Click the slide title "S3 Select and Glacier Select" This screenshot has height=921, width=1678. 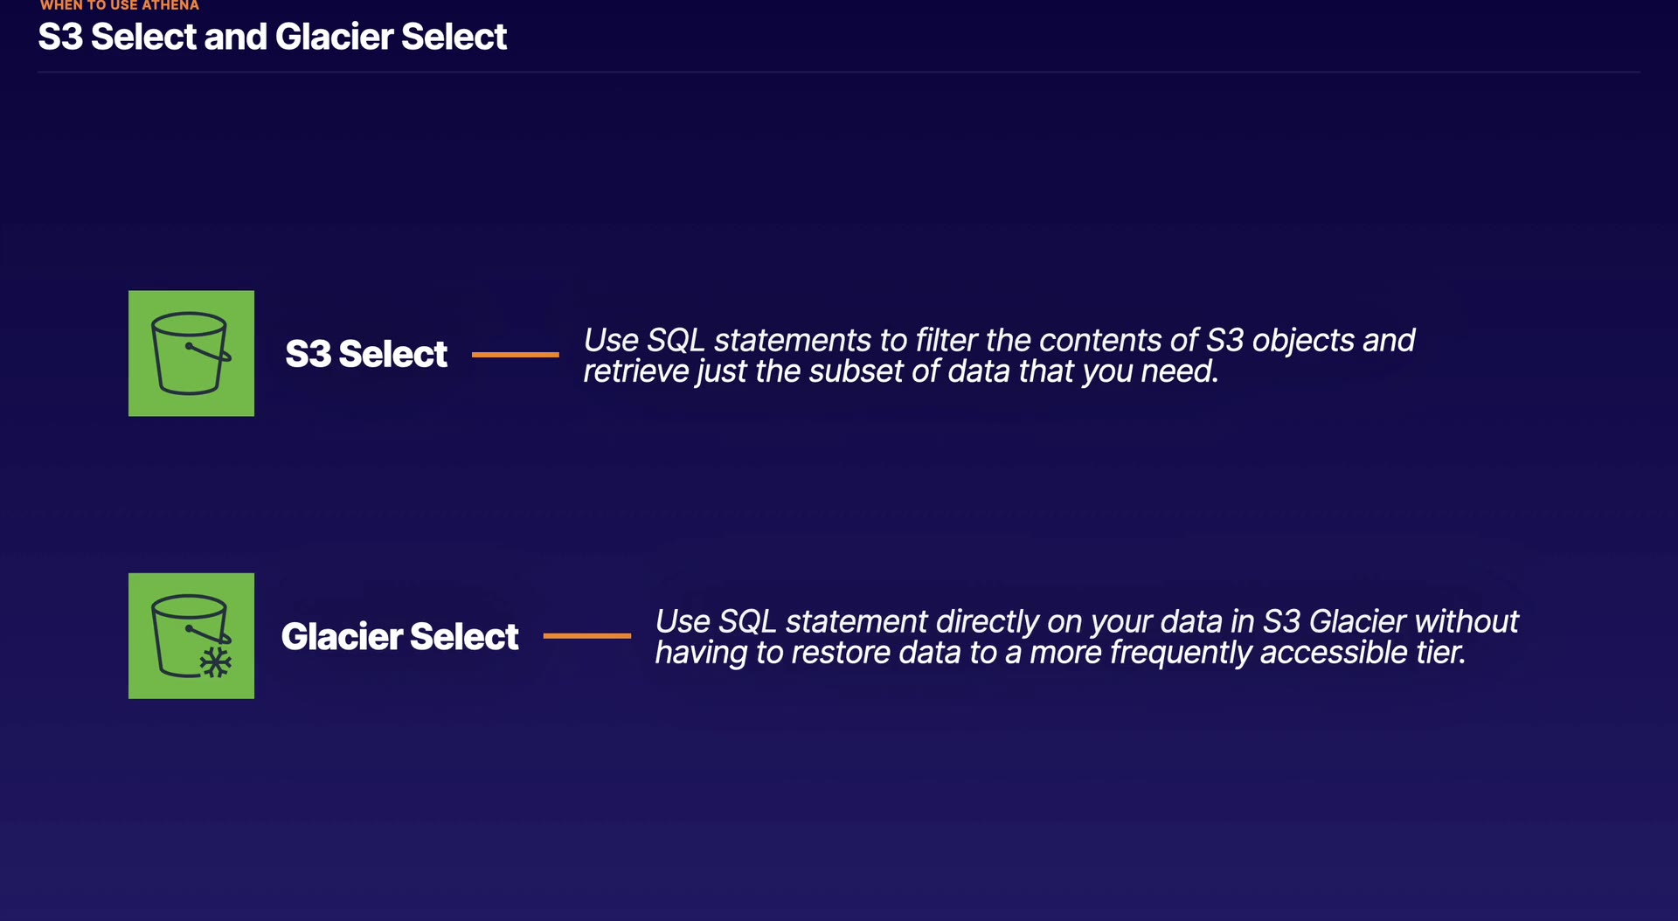tap(272, 37)
